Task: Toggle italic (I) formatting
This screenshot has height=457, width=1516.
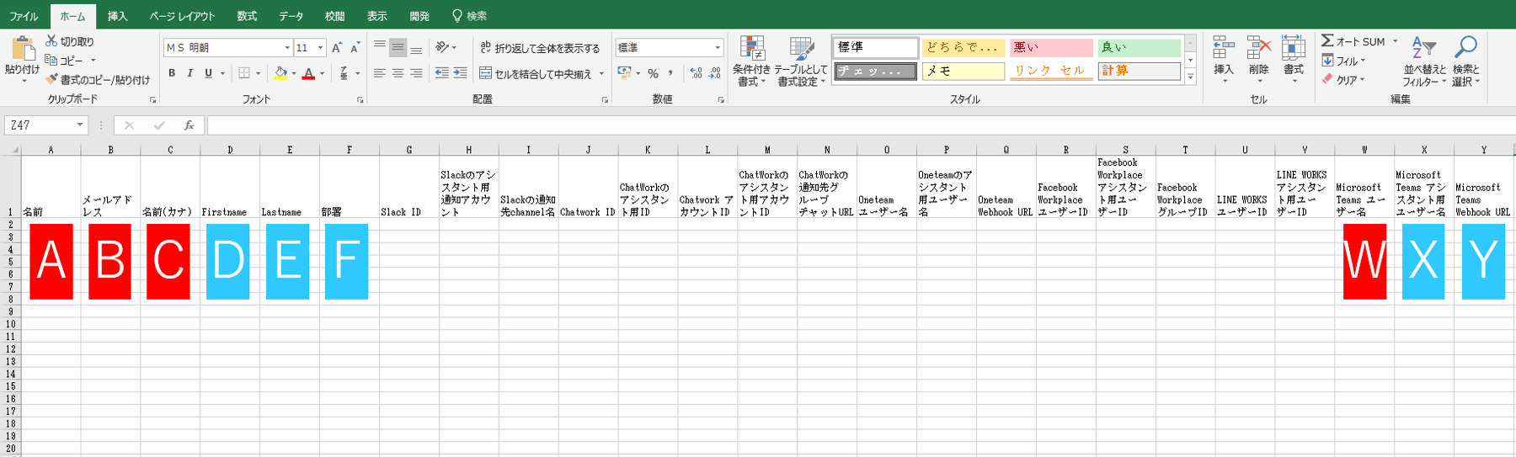Action: [x=190, y=73]
